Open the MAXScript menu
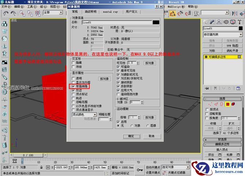Image resolution: width=245 pixels, height=176 pixels. [x=176, y=7]
